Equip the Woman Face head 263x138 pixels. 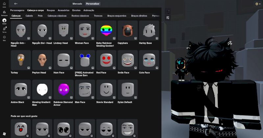(85, 31)
